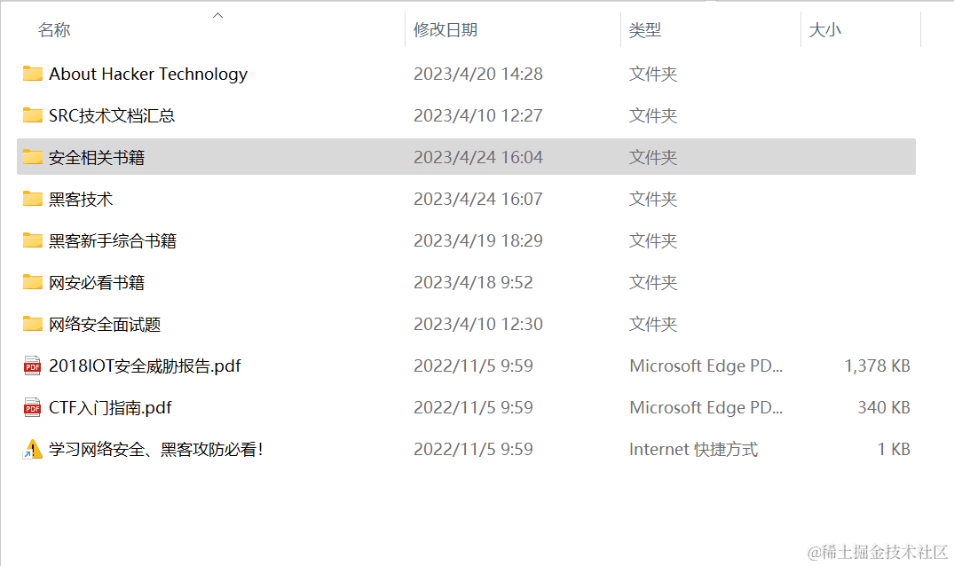Screen dimensions: 954x566
Task: Click the 类型 column header
Action: (x=645, y=30)
